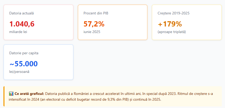Click "Datoria publică a României" in the explanation
Image resolution: width=225 pixels, height=108 pixels.
(68, 94)
